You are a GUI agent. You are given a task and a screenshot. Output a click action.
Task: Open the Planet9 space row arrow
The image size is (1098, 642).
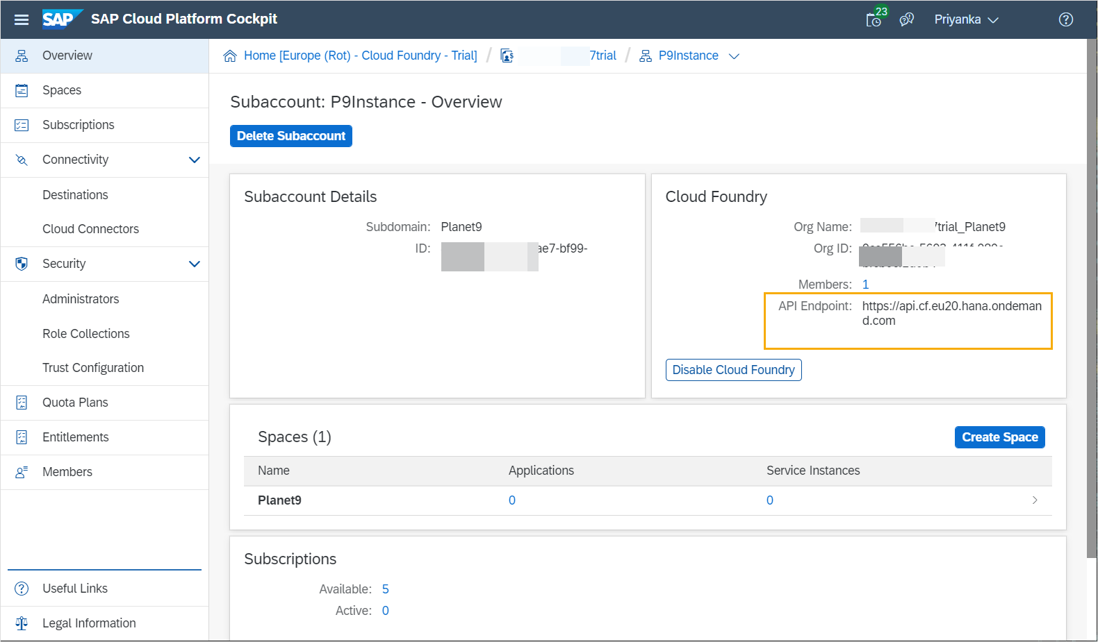[x=1034, y=500]
